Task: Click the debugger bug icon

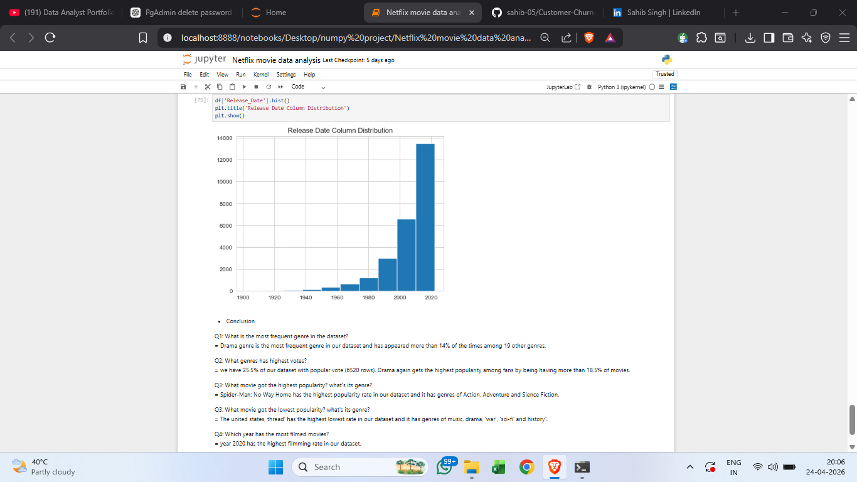Action: tap(589, 87)
